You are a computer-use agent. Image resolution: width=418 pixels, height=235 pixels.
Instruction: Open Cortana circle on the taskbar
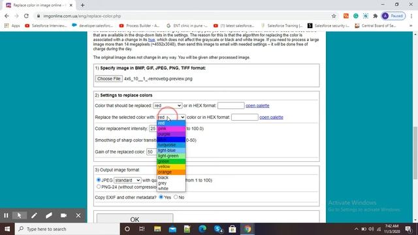pyautogui.click(x=127, y=229)
